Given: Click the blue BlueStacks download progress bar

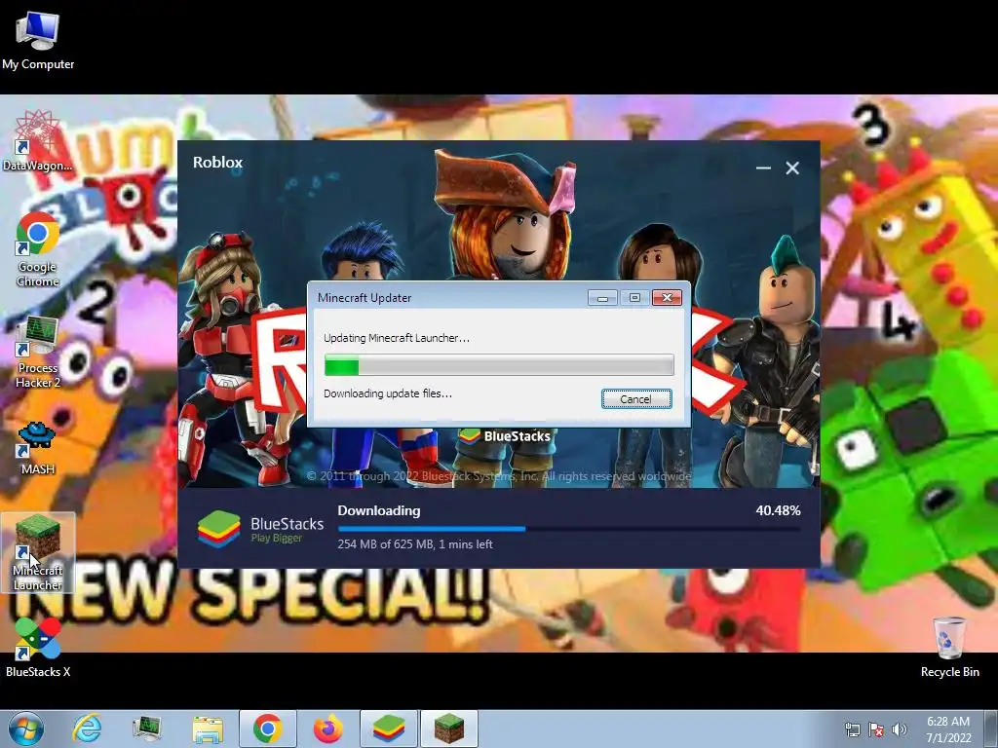Looking at the screenshot, I should point(569,529).
